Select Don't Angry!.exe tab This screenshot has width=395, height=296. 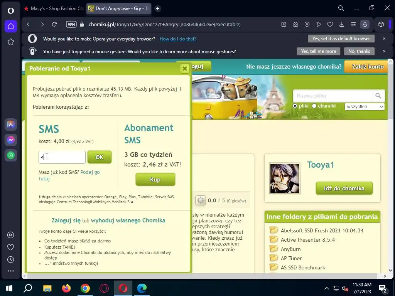coord(119,8)
